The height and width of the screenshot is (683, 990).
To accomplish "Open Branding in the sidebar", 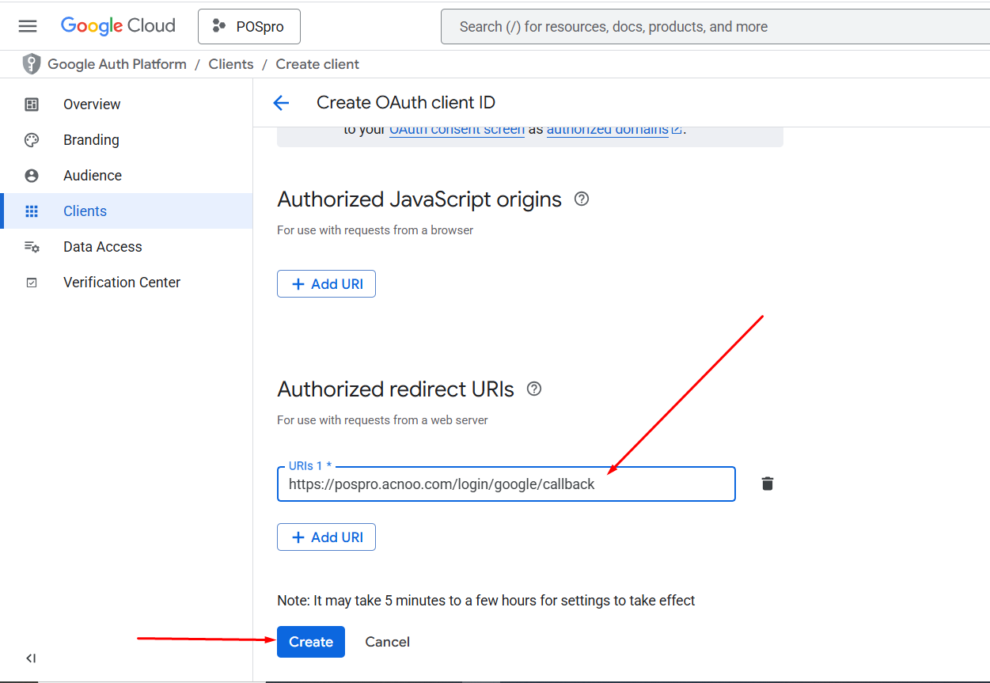I will coord(91,140).
